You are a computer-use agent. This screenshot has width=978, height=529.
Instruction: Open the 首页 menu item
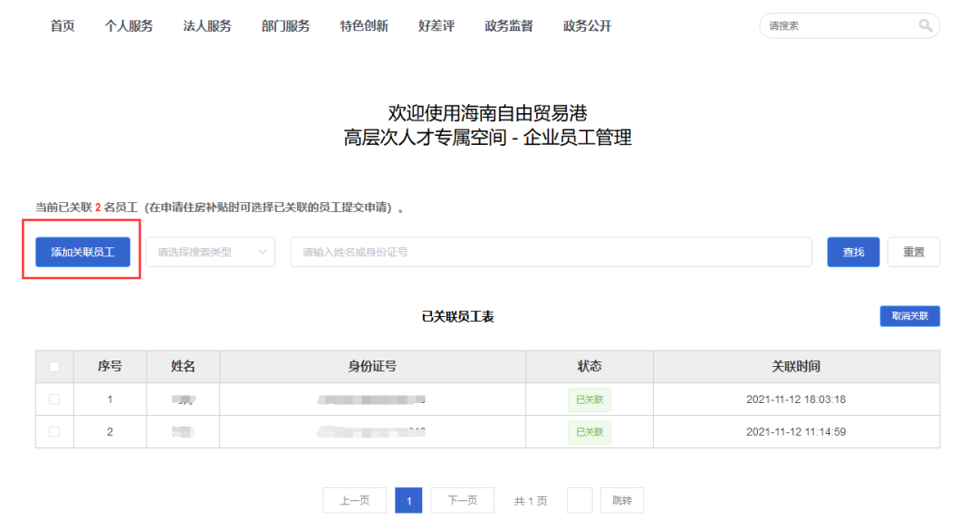click(x=62, y=25)
